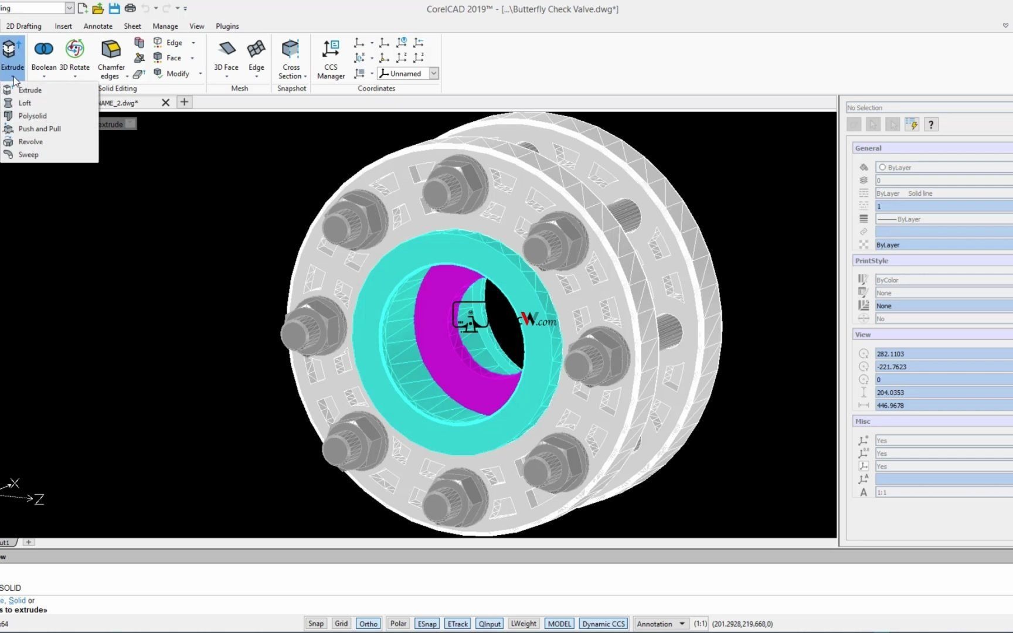Add a new drawing tab with the plus button
The height and width of the screenshot is (633, 1013).
click(184, 102)
